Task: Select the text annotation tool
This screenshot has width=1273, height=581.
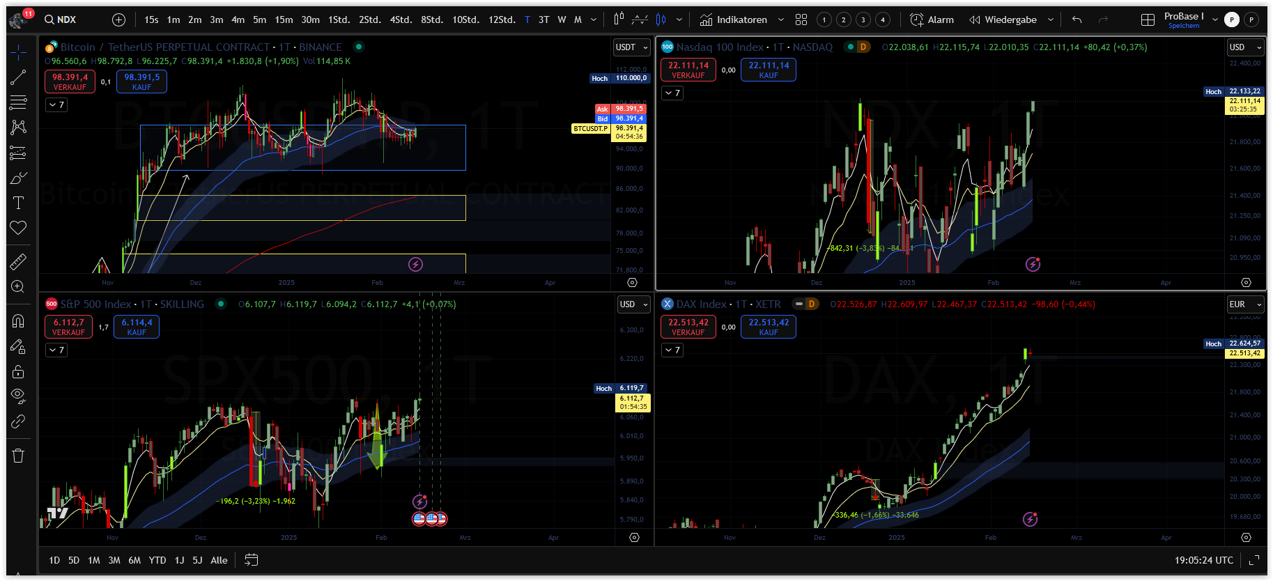Action: click(19, 203)
